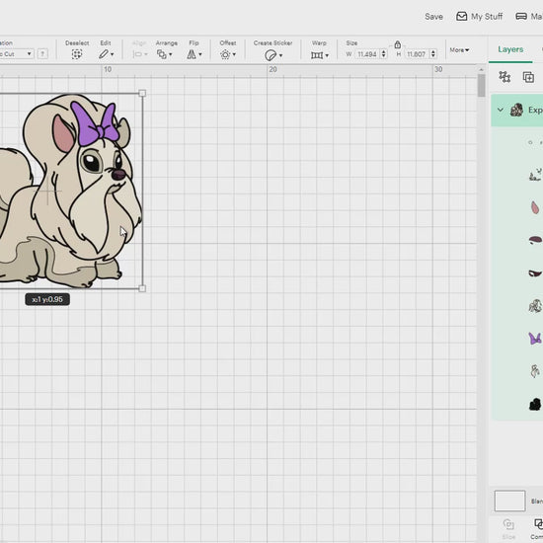Image resolution: width=543 pixels, height=543 pixels.
Task: Click the top-right selection handle
Action: pos(142,93)
